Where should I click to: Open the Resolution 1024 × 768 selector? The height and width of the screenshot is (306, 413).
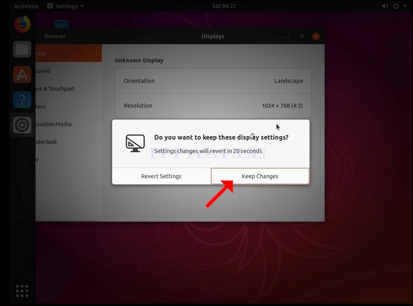(213, 106)
